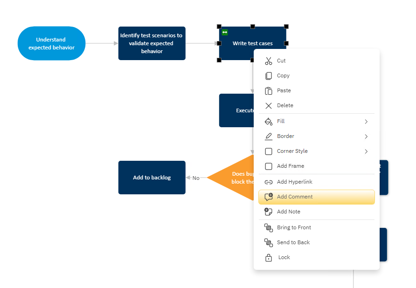Click the top-right resize handle of selected shape
This screenshot has height=288, width=416.
(x=286, y=27)
